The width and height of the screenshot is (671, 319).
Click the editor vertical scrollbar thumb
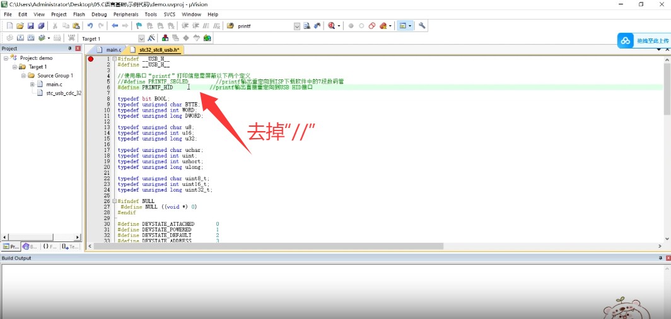(x=667, y=89)
